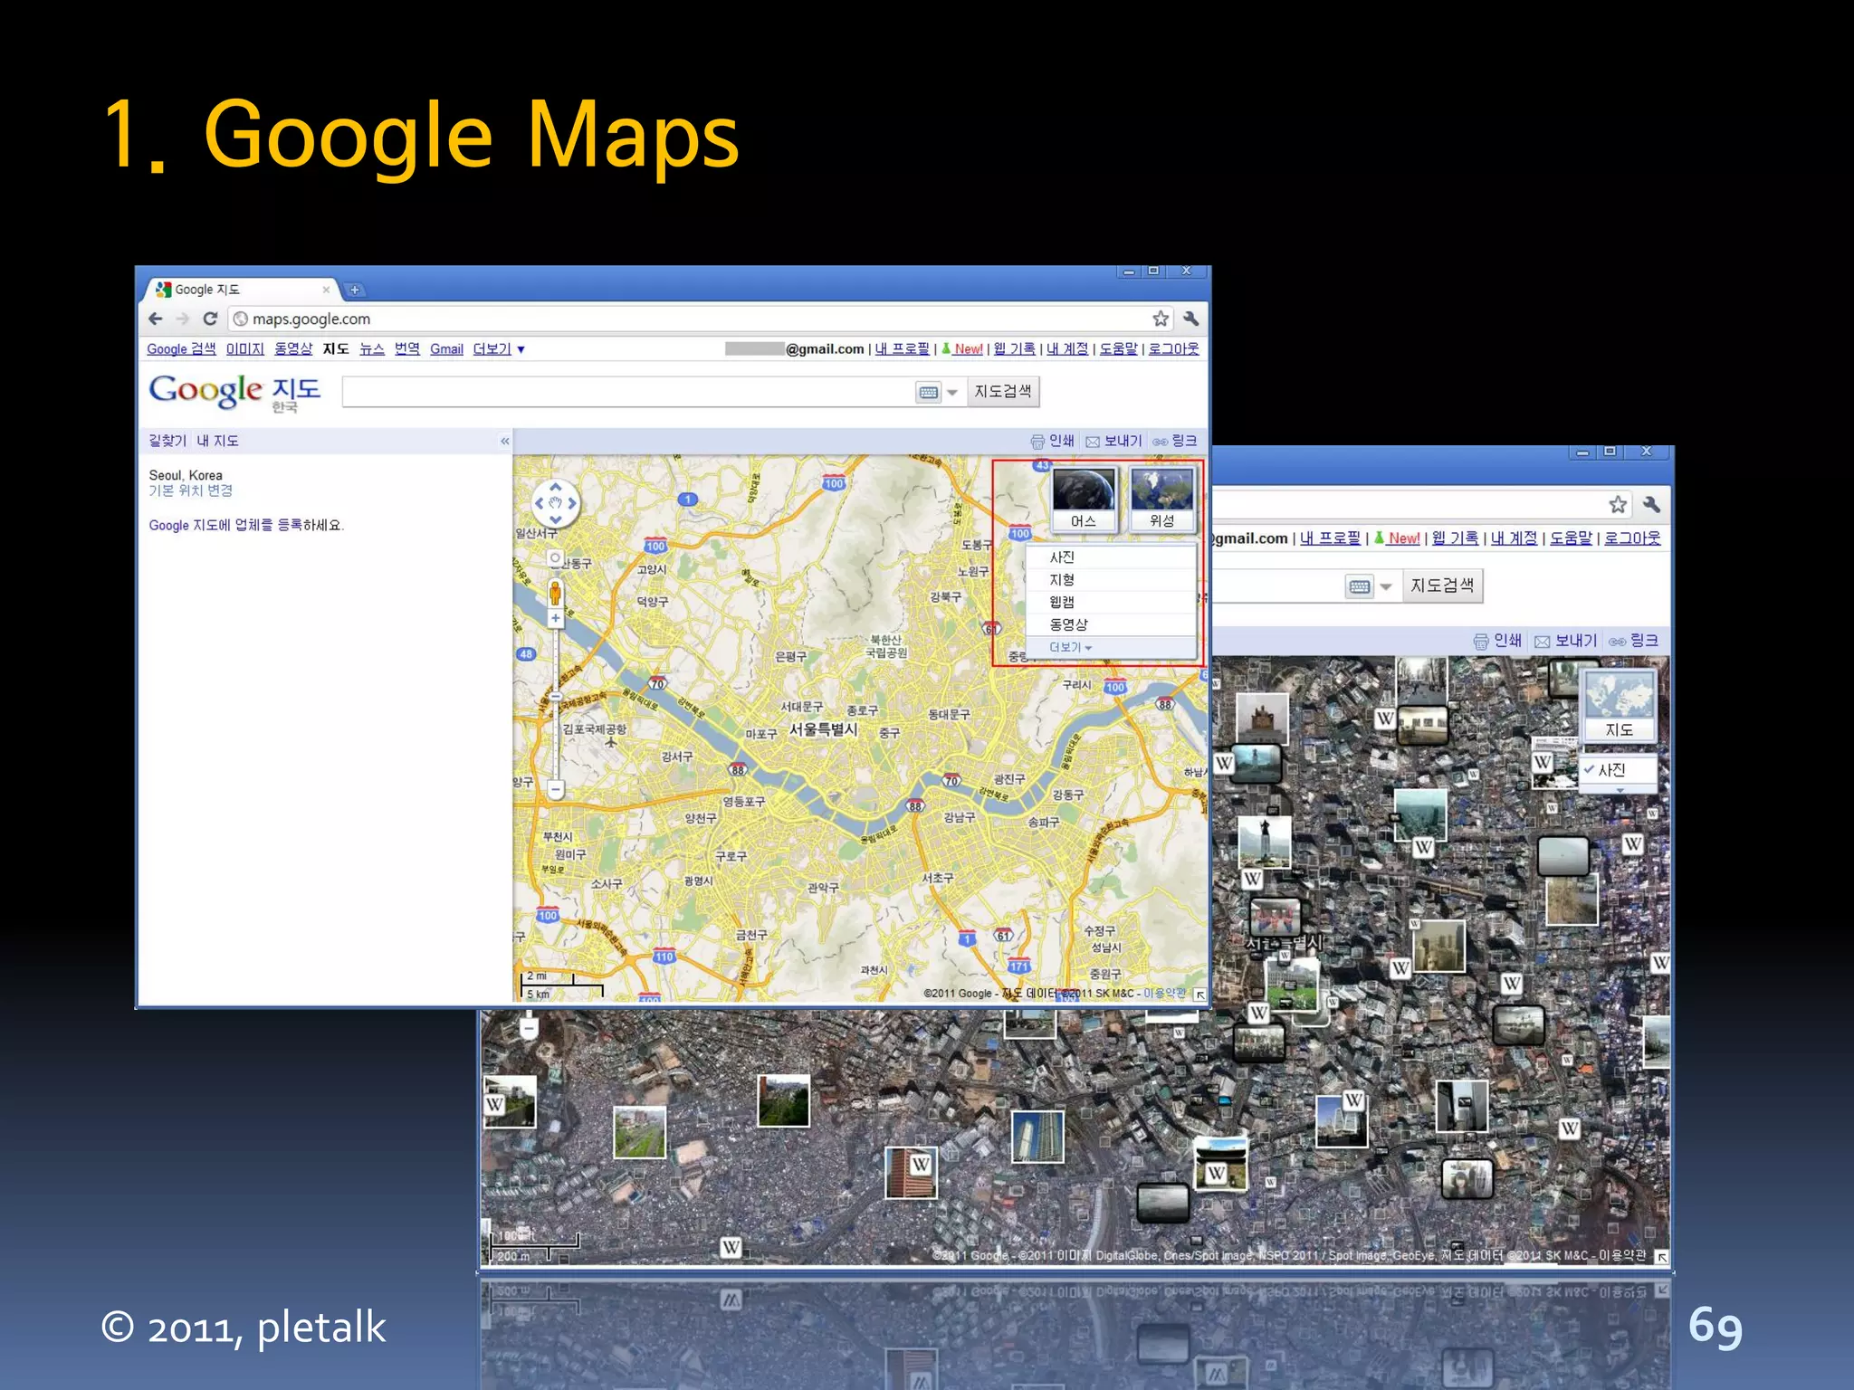The image size is (1854, 1390).
Task: Click 로그아웃 in back window
Action: click(x=1632, y=538)
